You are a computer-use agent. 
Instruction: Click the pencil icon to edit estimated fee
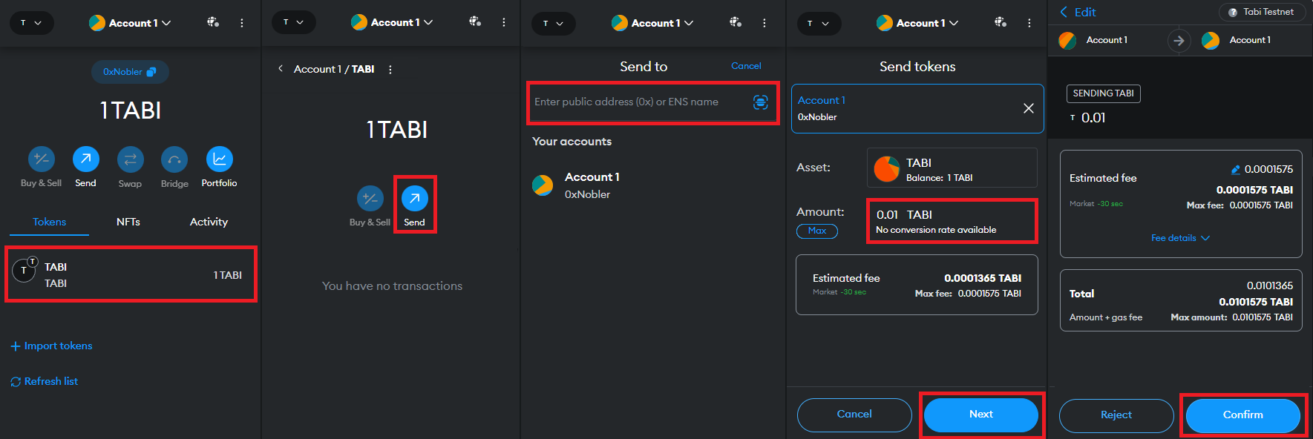[1236, 170]
